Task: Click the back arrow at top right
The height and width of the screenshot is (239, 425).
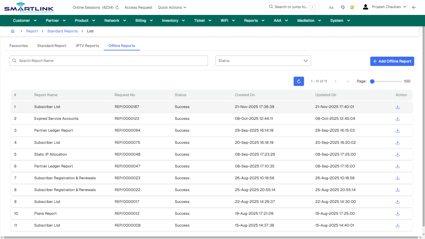Action: click(414, 7)
